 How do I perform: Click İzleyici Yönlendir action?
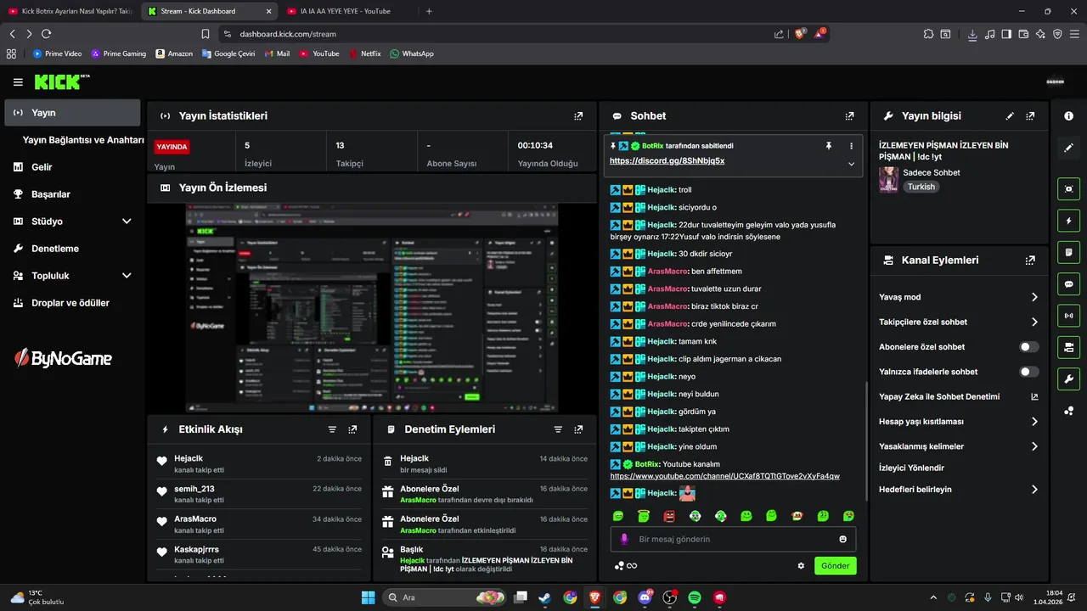click(x=911, y=468)
